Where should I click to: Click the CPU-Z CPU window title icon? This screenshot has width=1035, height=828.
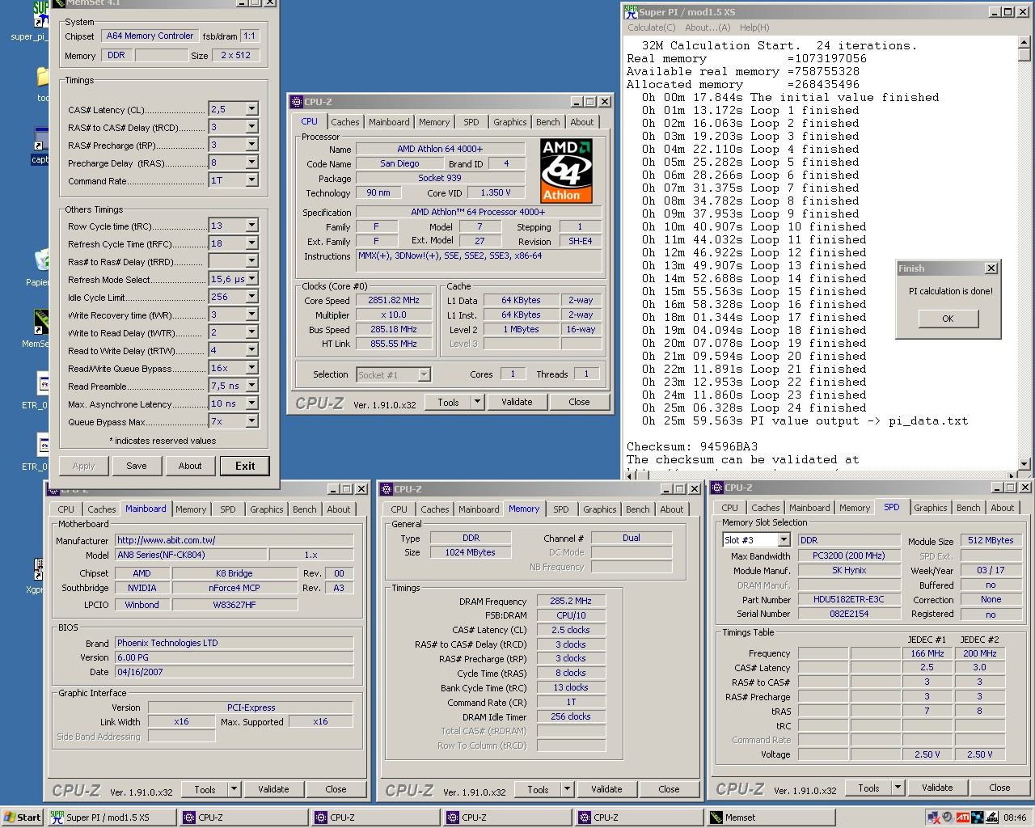pyautogui.click(x=296, y=102)
